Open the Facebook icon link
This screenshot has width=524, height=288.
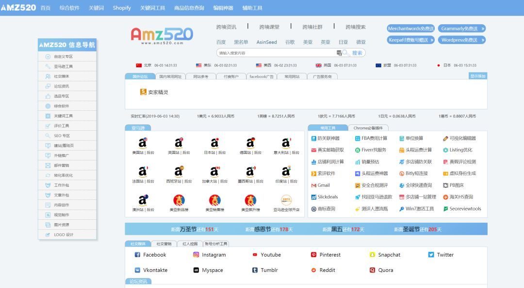click(137, 255)
